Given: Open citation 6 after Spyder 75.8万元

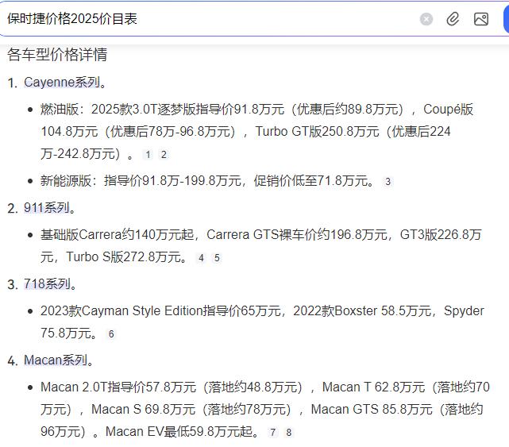Looking at the screenshot, I should pyautogui.click(x=111, y=333).
